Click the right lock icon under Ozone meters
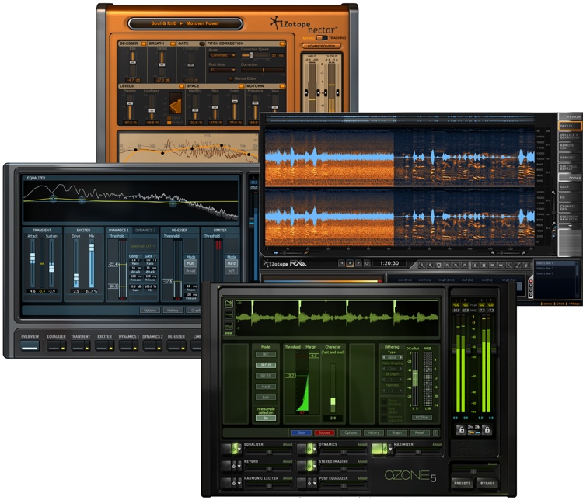Viewport: 583px width, 500px height. pyautogui.click(x=487, y=430)
